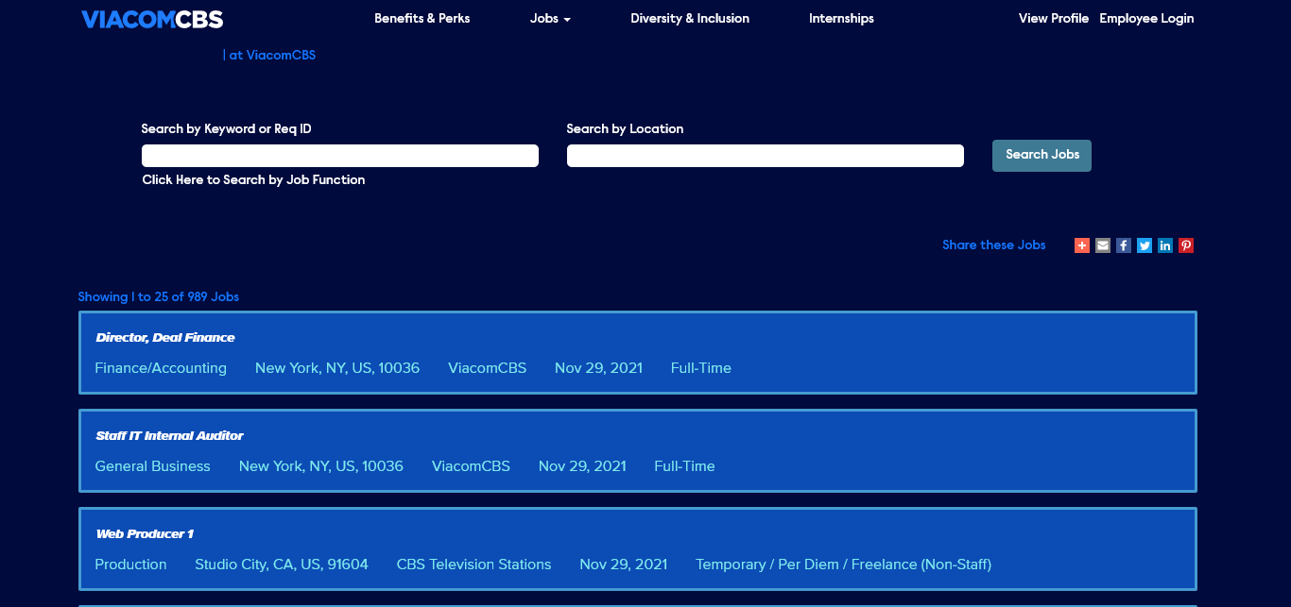
Task: Go to Diversity & Inclusion page
Action: 690,19
